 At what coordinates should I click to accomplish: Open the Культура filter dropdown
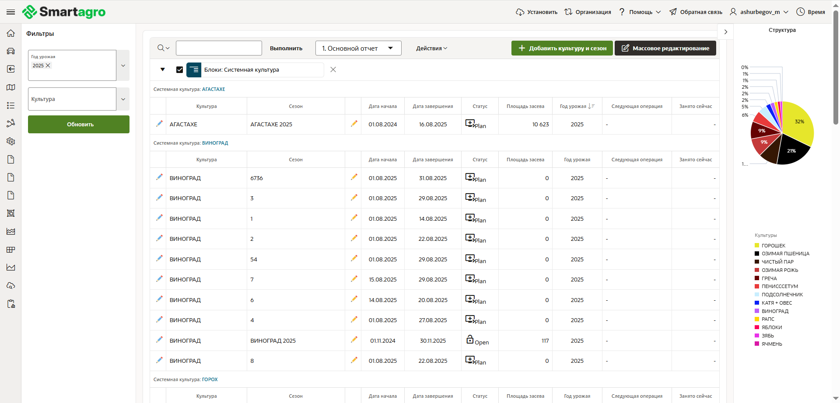[123, 99]
